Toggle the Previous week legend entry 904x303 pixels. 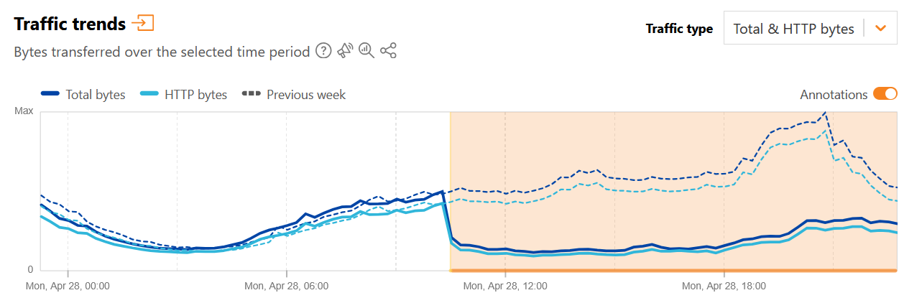pyautogui.click(x=295, y=94)
